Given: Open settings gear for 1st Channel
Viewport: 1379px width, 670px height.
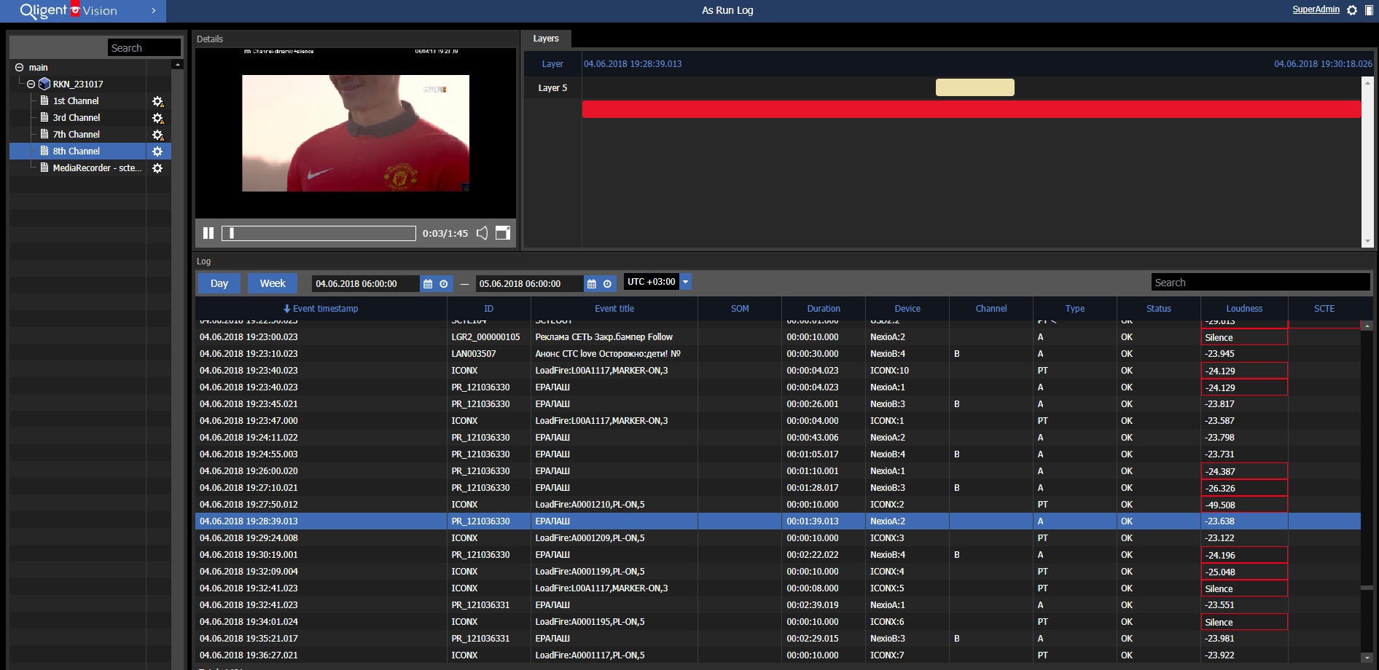Looking at the screenshot, I should pyautogui.click(x=157, y=101).
